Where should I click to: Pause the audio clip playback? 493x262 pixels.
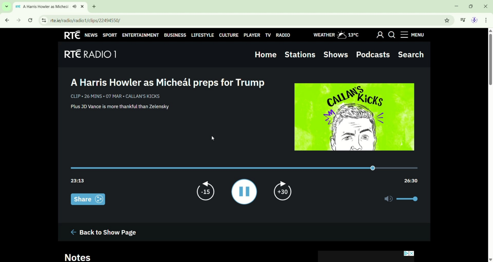244,192
